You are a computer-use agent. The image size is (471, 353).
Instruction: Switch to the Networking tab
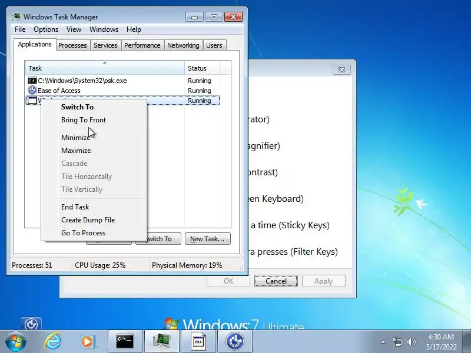[x=183, y=45]
